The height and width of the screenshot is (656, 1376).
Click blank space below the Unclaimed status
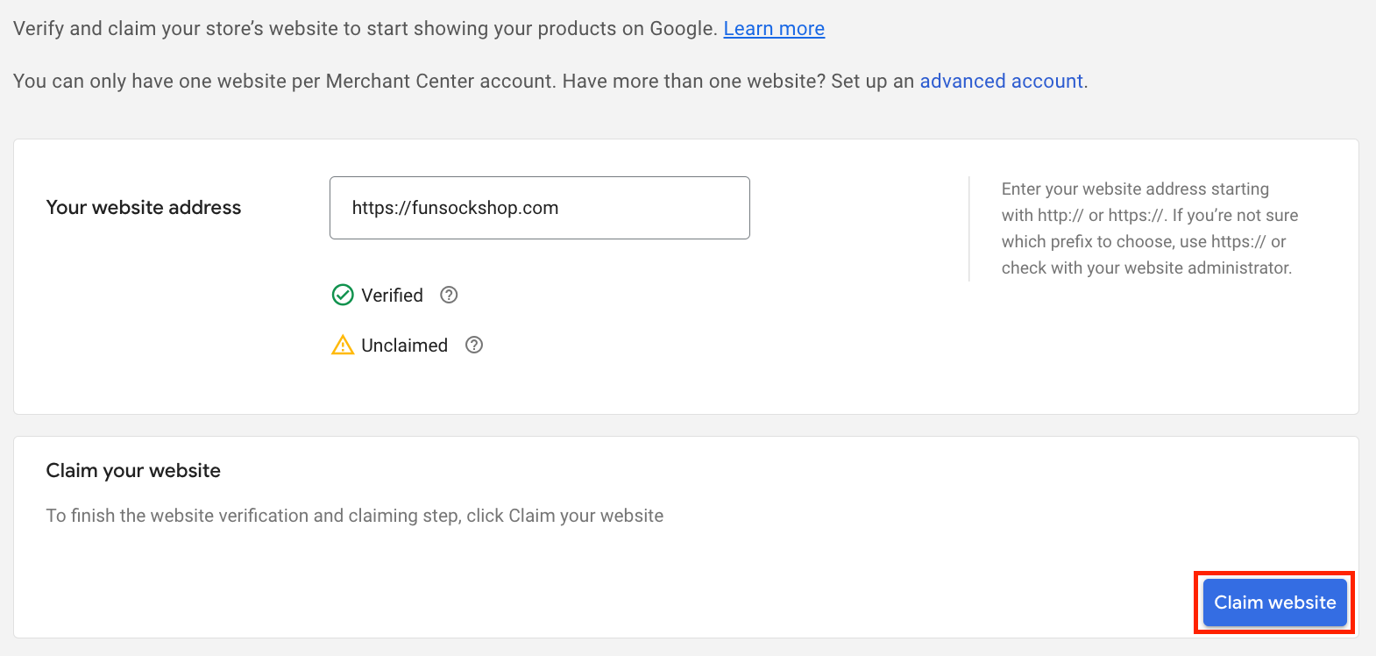526,386
